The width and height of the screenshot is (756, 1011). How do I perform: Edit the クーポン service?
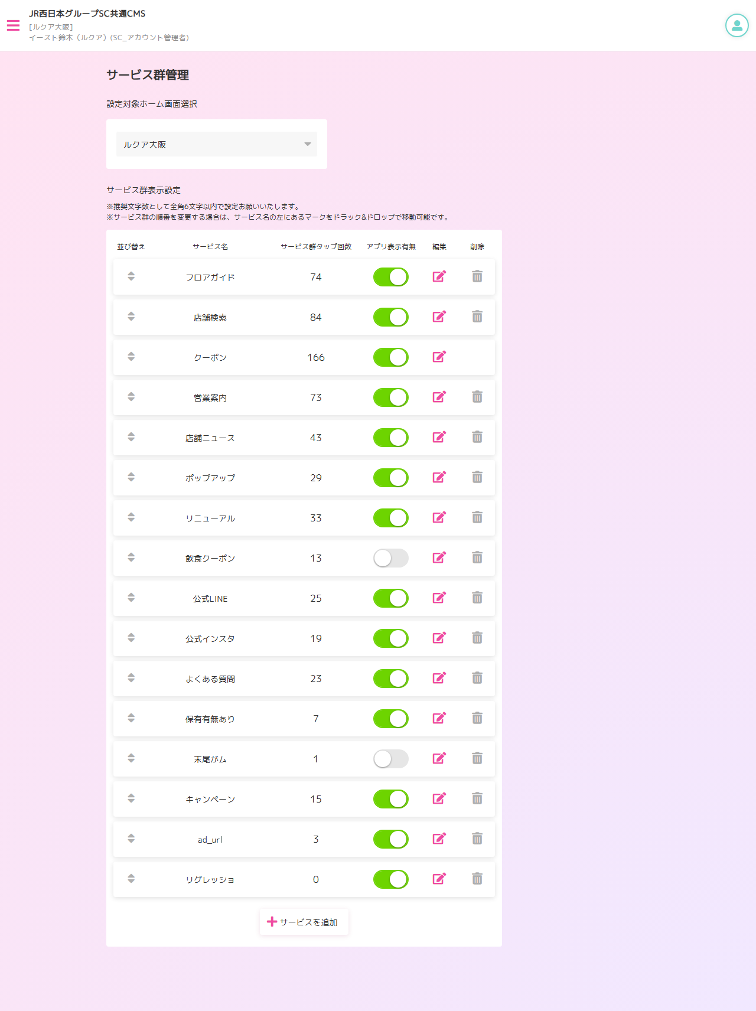(x=439, y=357)
